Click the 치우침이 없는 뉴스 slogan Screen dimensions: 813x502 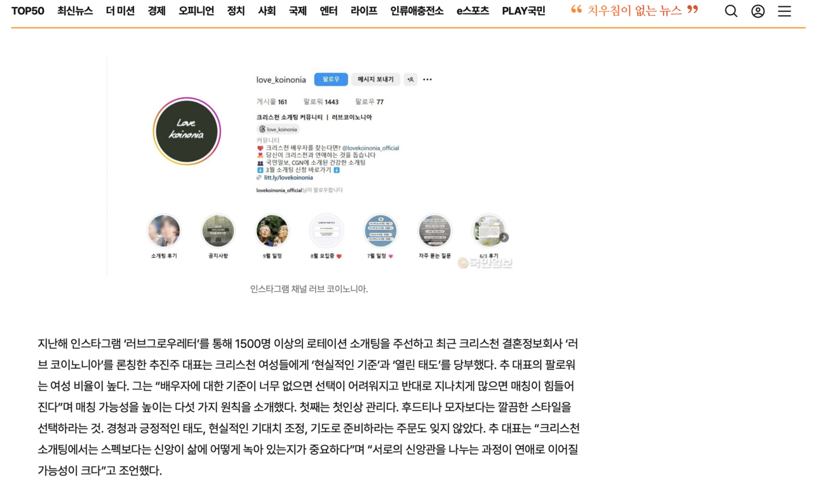coord(635,10)
